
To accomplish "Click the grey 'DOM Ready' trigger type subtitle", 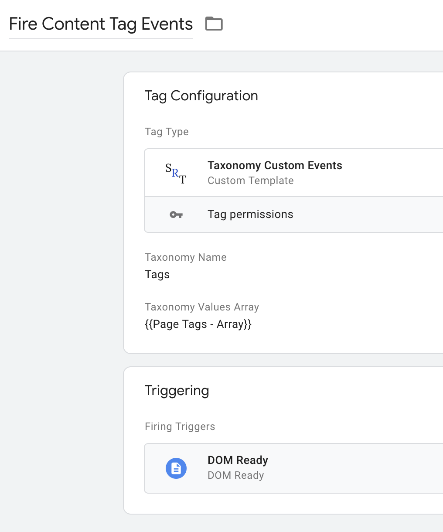I will click(235, 475).
